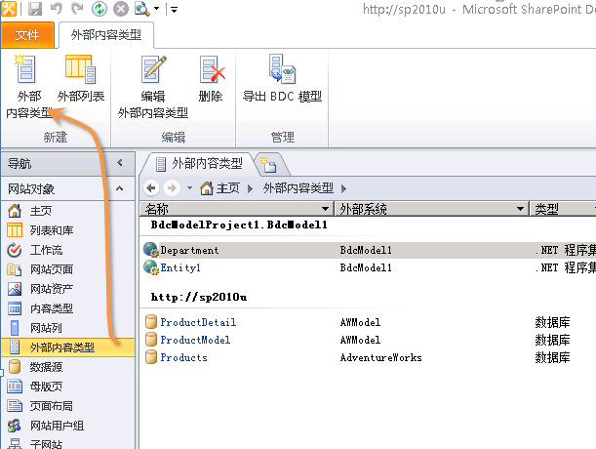Open 网站列 in navigation pane

[x=47, y=328]
